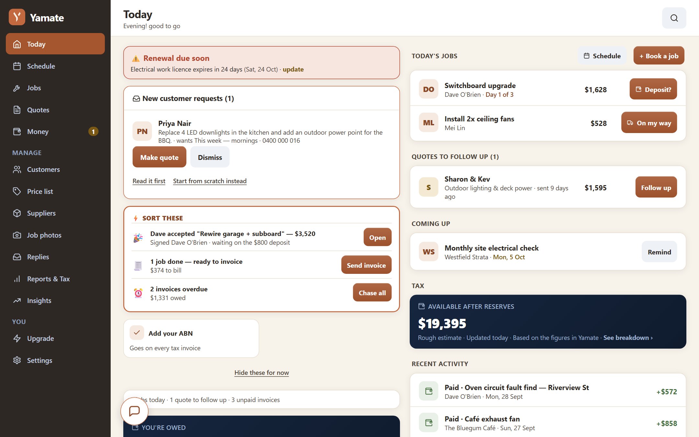Open Insights in the sidebar
This screenshot has width=699, height=437.
point(55,300)
